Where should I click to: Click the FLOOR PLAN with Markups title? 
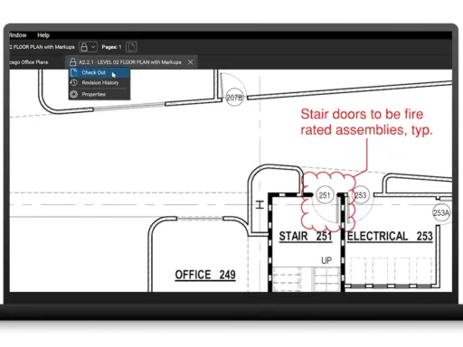pos(43,47)
